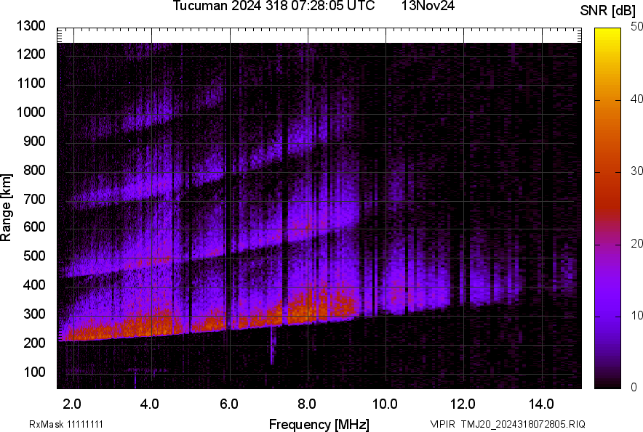643x432 pixels.
Task: Click the colorbar tick label 0
Action: coord(634,388)
